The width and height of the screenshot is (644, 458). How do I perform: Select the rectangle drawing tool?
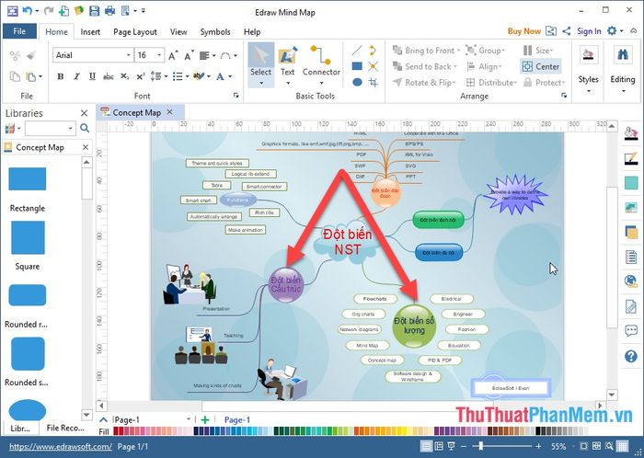click(x=357, y=66)
